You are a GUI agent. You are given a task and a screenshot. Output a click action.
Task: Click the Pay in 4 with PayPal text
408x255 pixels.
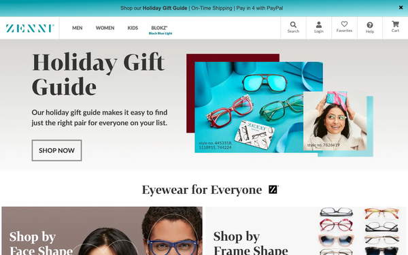click(x=260, y=8)
